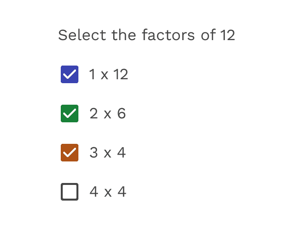Uncheck the blue 1 x 12 checkbox
Viewport: 294px width, 227px height.
tap(70, 74)
